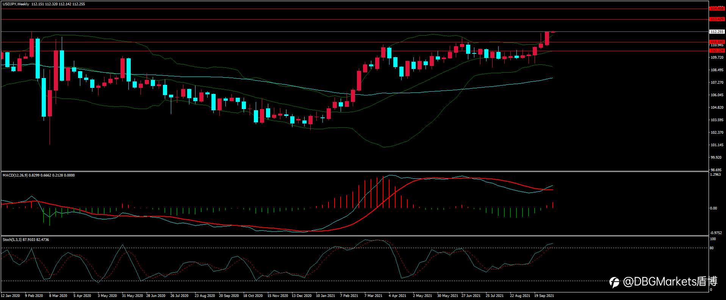Image resolution: width=726 pixels, height=300 pixels.
Task: Click the USDJPY,Weekly chart title text
Action: pyautogui.click(x=16, y=4)
